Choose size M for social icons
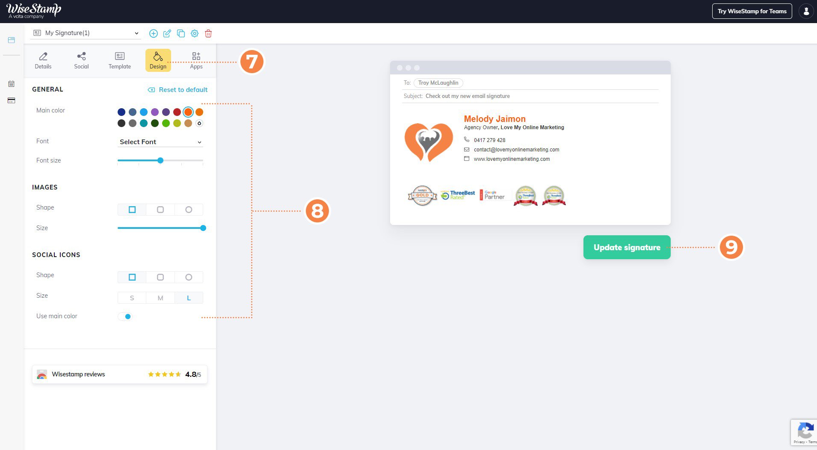The height and width of the screenshot is (450, 817). [160, 298]
